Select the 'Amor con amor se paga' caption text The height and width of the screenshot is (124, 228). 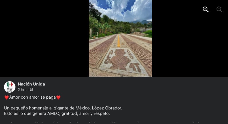point(32,97)
